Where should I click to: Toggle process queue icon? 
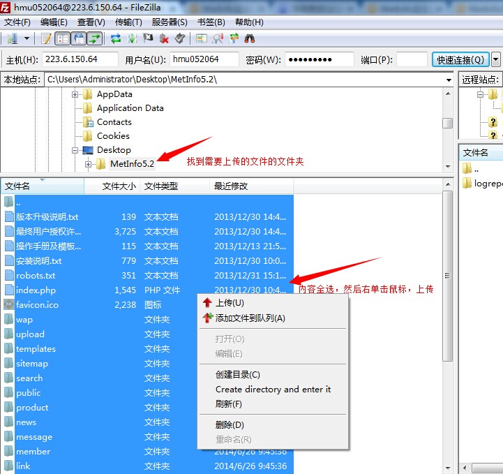132,39
